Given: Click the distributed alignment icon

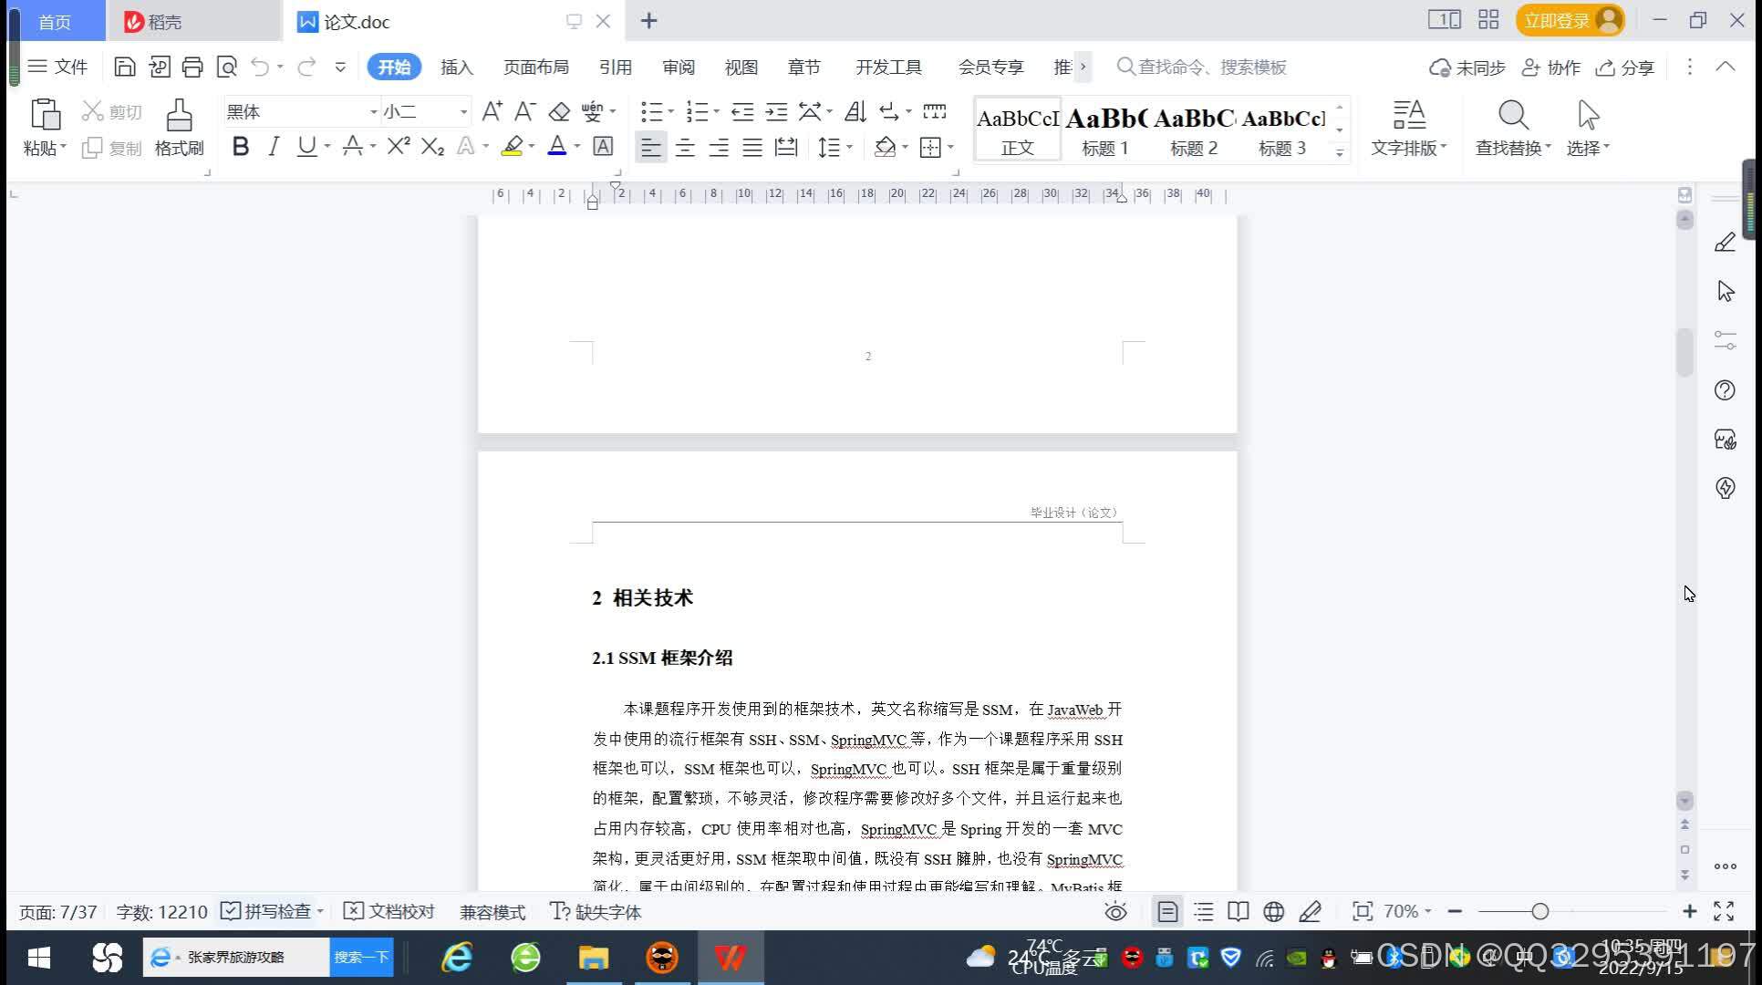Looking at the screenshot, I should pyautogui.click(x=785, y=147).
